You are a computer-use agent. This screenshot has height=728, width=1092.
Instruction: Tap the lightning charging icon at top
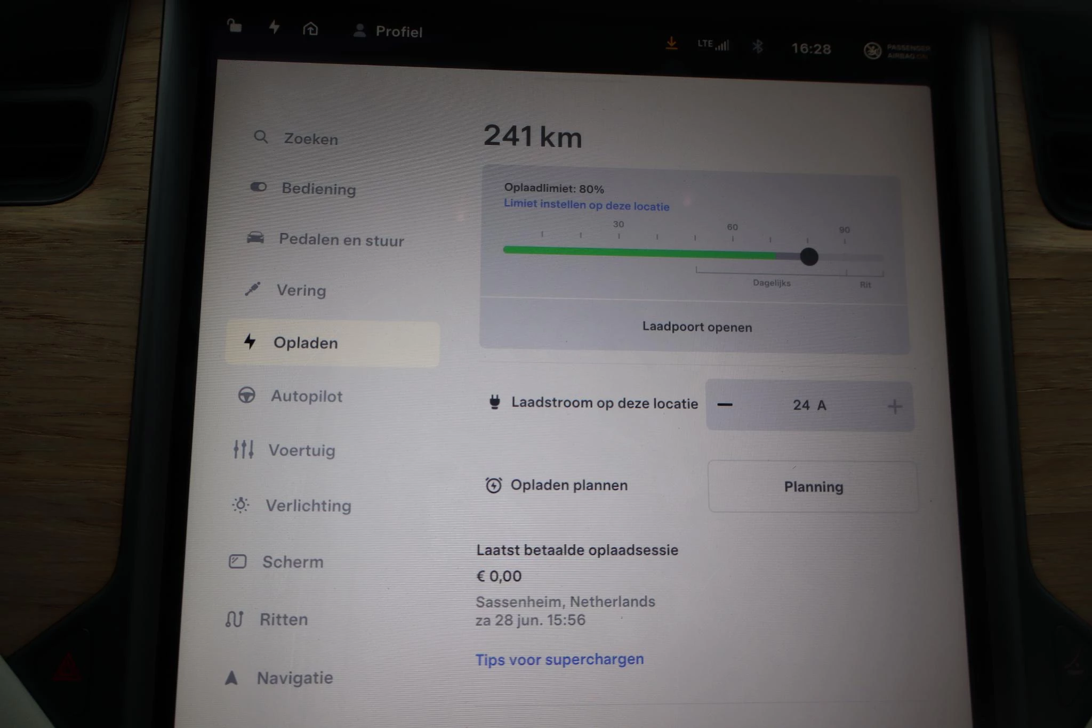[274, 27]
